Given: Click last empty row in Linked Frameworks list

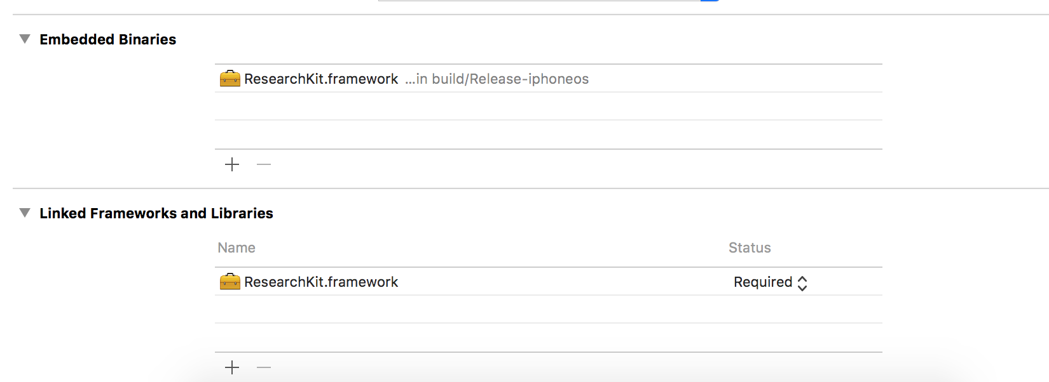Looking at the screenshot, I should [x=548, y=338].
